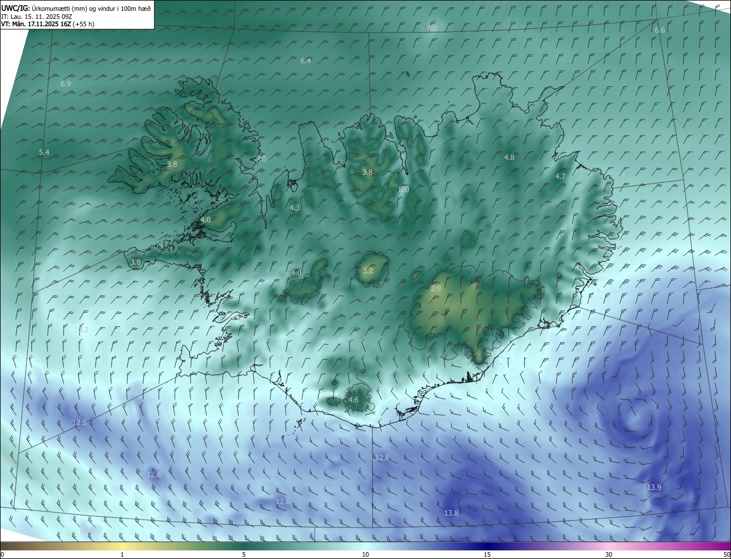Screen dimensions: 731x559
Task: Click the 13.9 value label
Action: pos(654,487)
